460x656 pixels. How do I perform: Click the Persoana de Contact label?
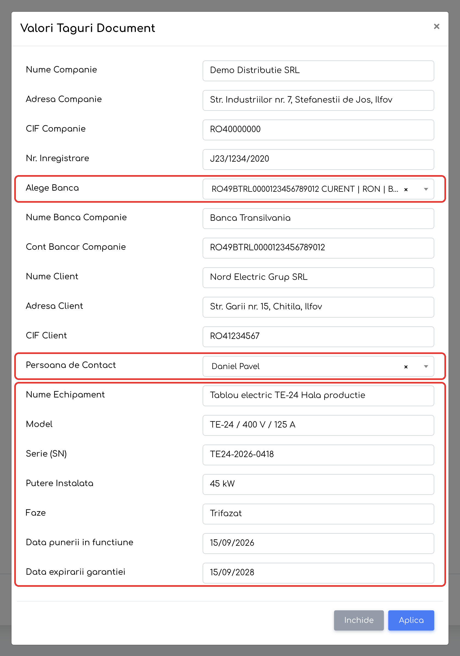[71, 365]
